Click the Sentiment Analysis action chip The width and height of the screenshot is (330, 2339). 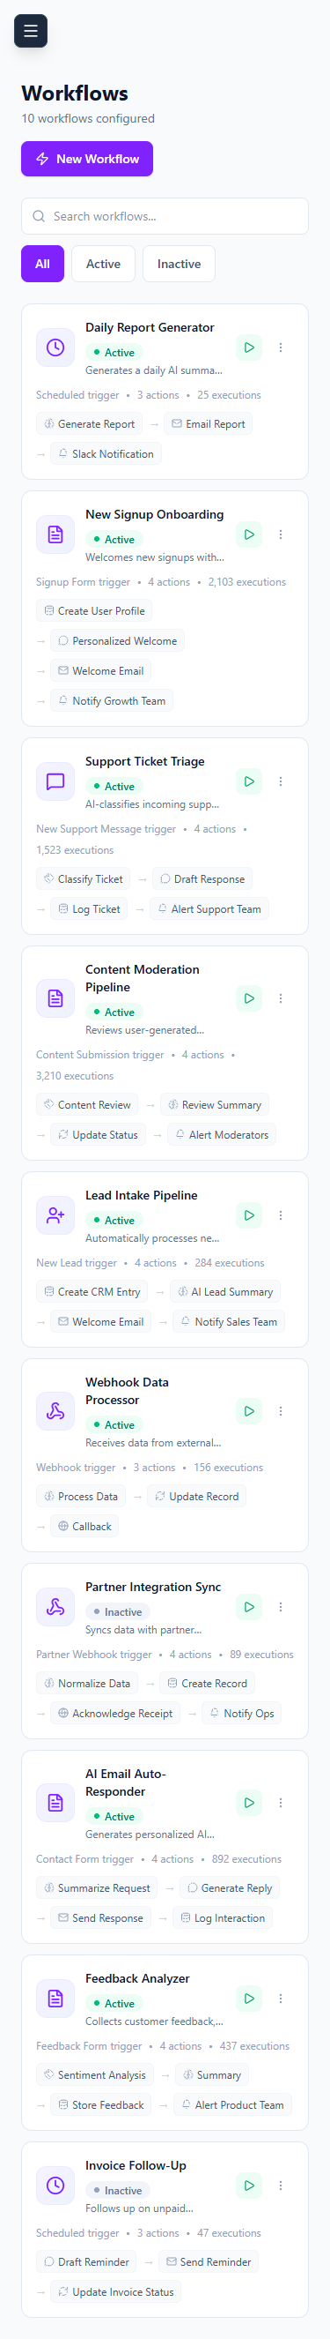coord(94,2074)
